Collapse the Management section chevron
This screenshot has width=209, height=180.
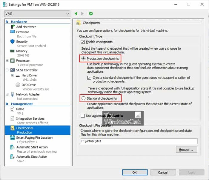(7, 104)
